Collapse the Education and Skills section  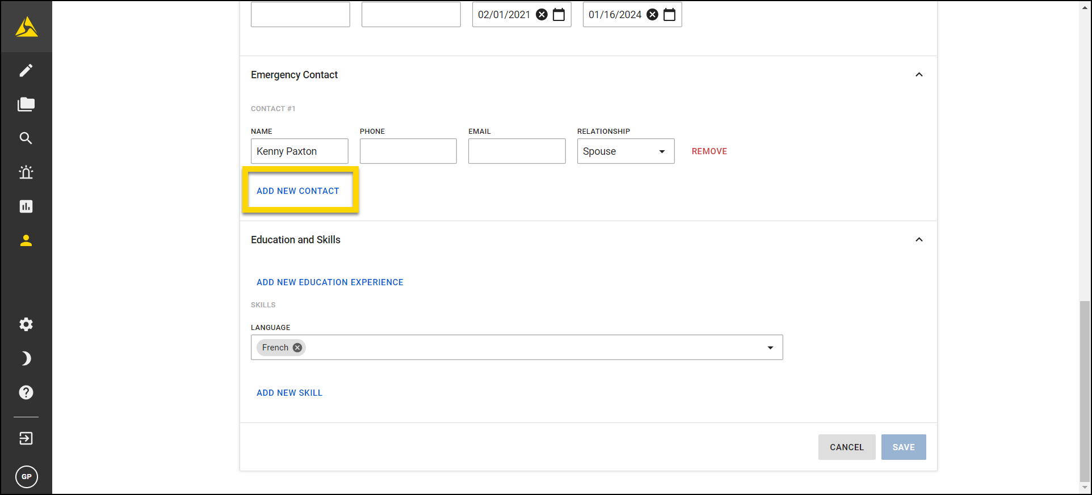(919, 240)
